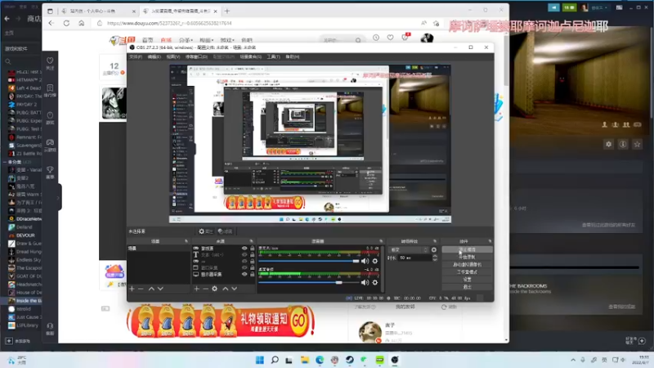Open the Properties button with the gear icon above the scenes
This screenshot has width=654, height=368.
tap(206, 231)
